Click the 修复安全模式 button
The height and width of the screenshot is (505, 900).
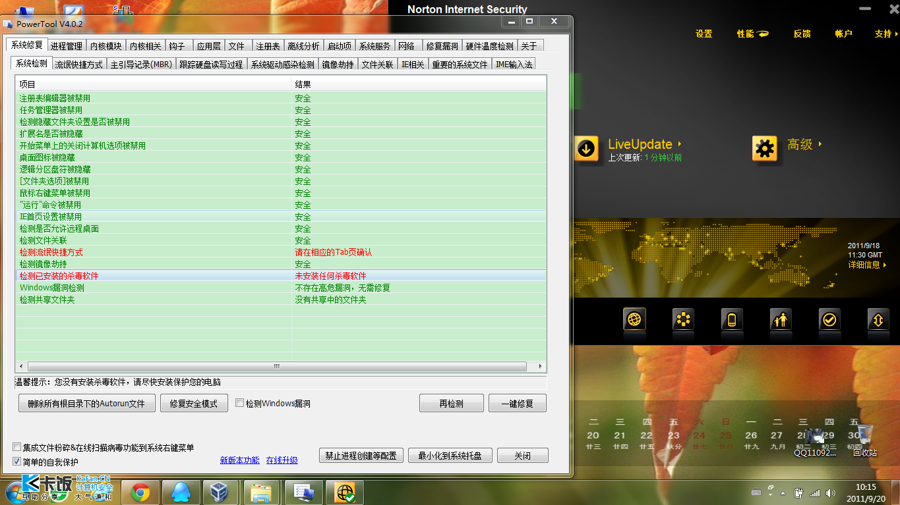click(x=194, y=404)
